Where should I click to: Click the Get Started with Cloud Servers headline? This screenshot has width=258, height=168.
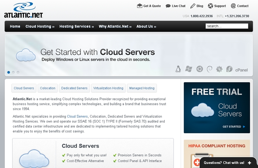pos(98,52)
